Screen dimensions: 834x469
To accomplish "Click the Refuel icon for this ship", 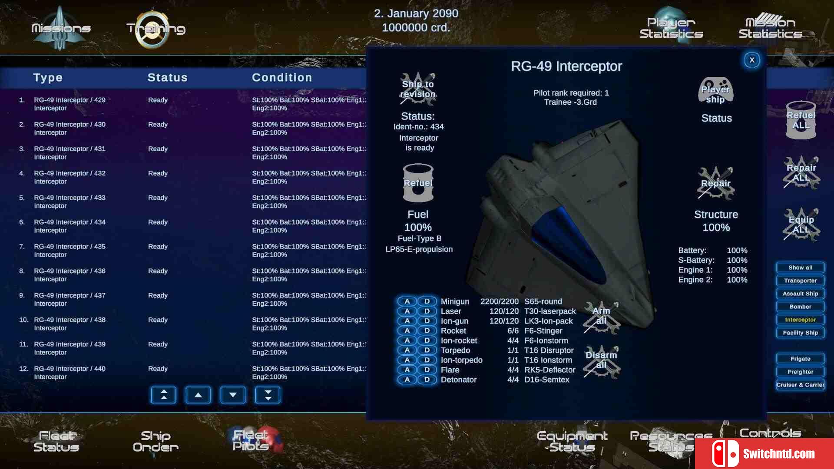I will (x=418, y=182).
